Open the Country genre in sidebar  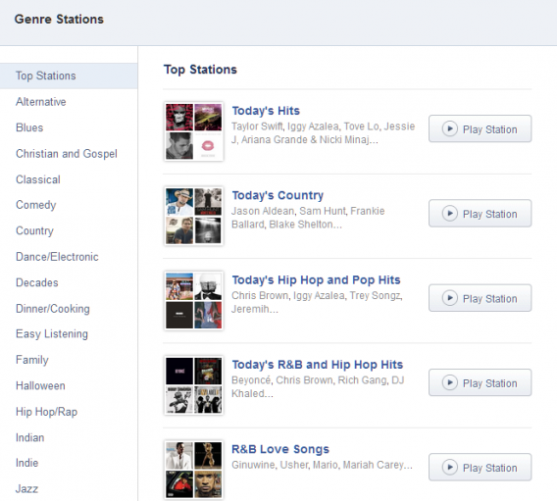(34, 231)
